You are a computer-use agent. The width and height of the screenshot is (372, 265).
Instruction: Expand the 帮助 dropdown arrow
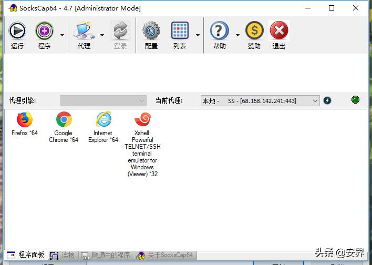pos(237,35)
